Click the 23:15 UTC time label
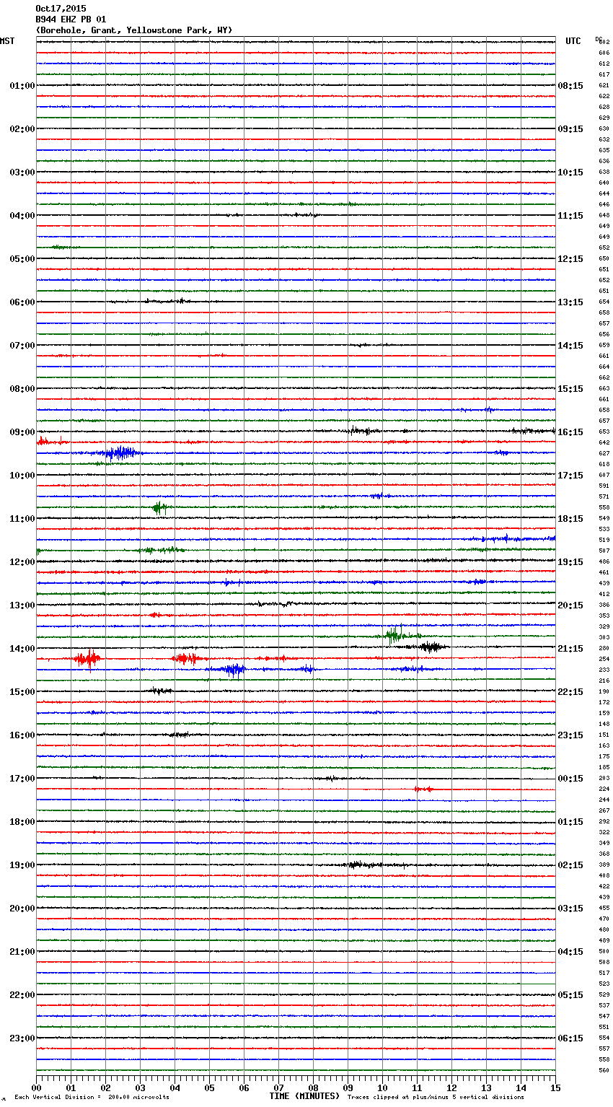This screenshot has height=1107, width=613. [x=570, y=735]
